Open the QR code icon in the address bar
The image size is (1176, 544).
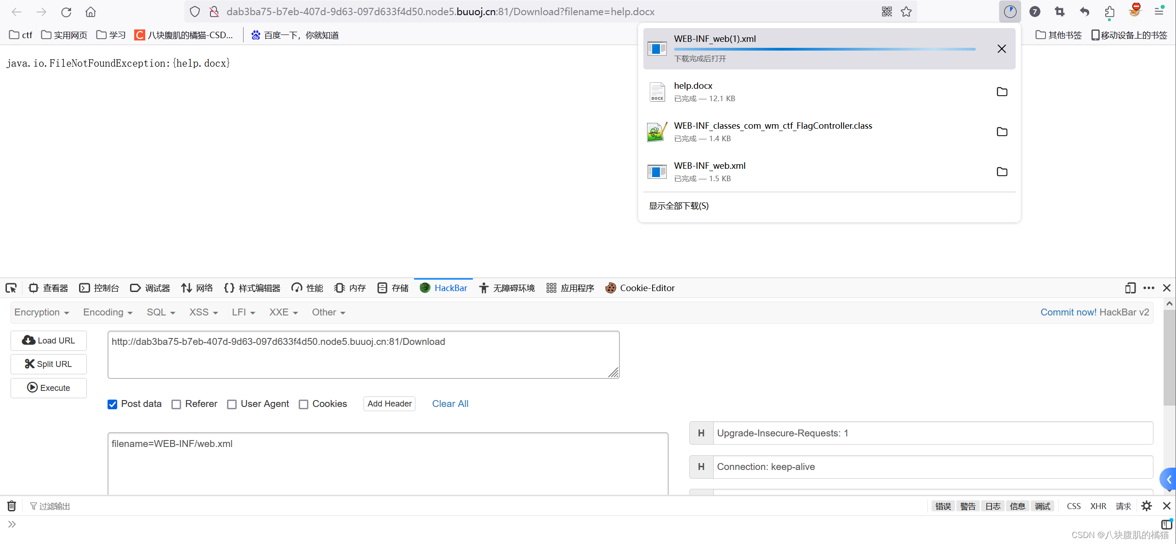click(x=886, y=12)
